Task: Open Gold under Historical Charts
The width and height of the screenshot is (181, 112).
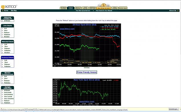Action: (6, 44)
